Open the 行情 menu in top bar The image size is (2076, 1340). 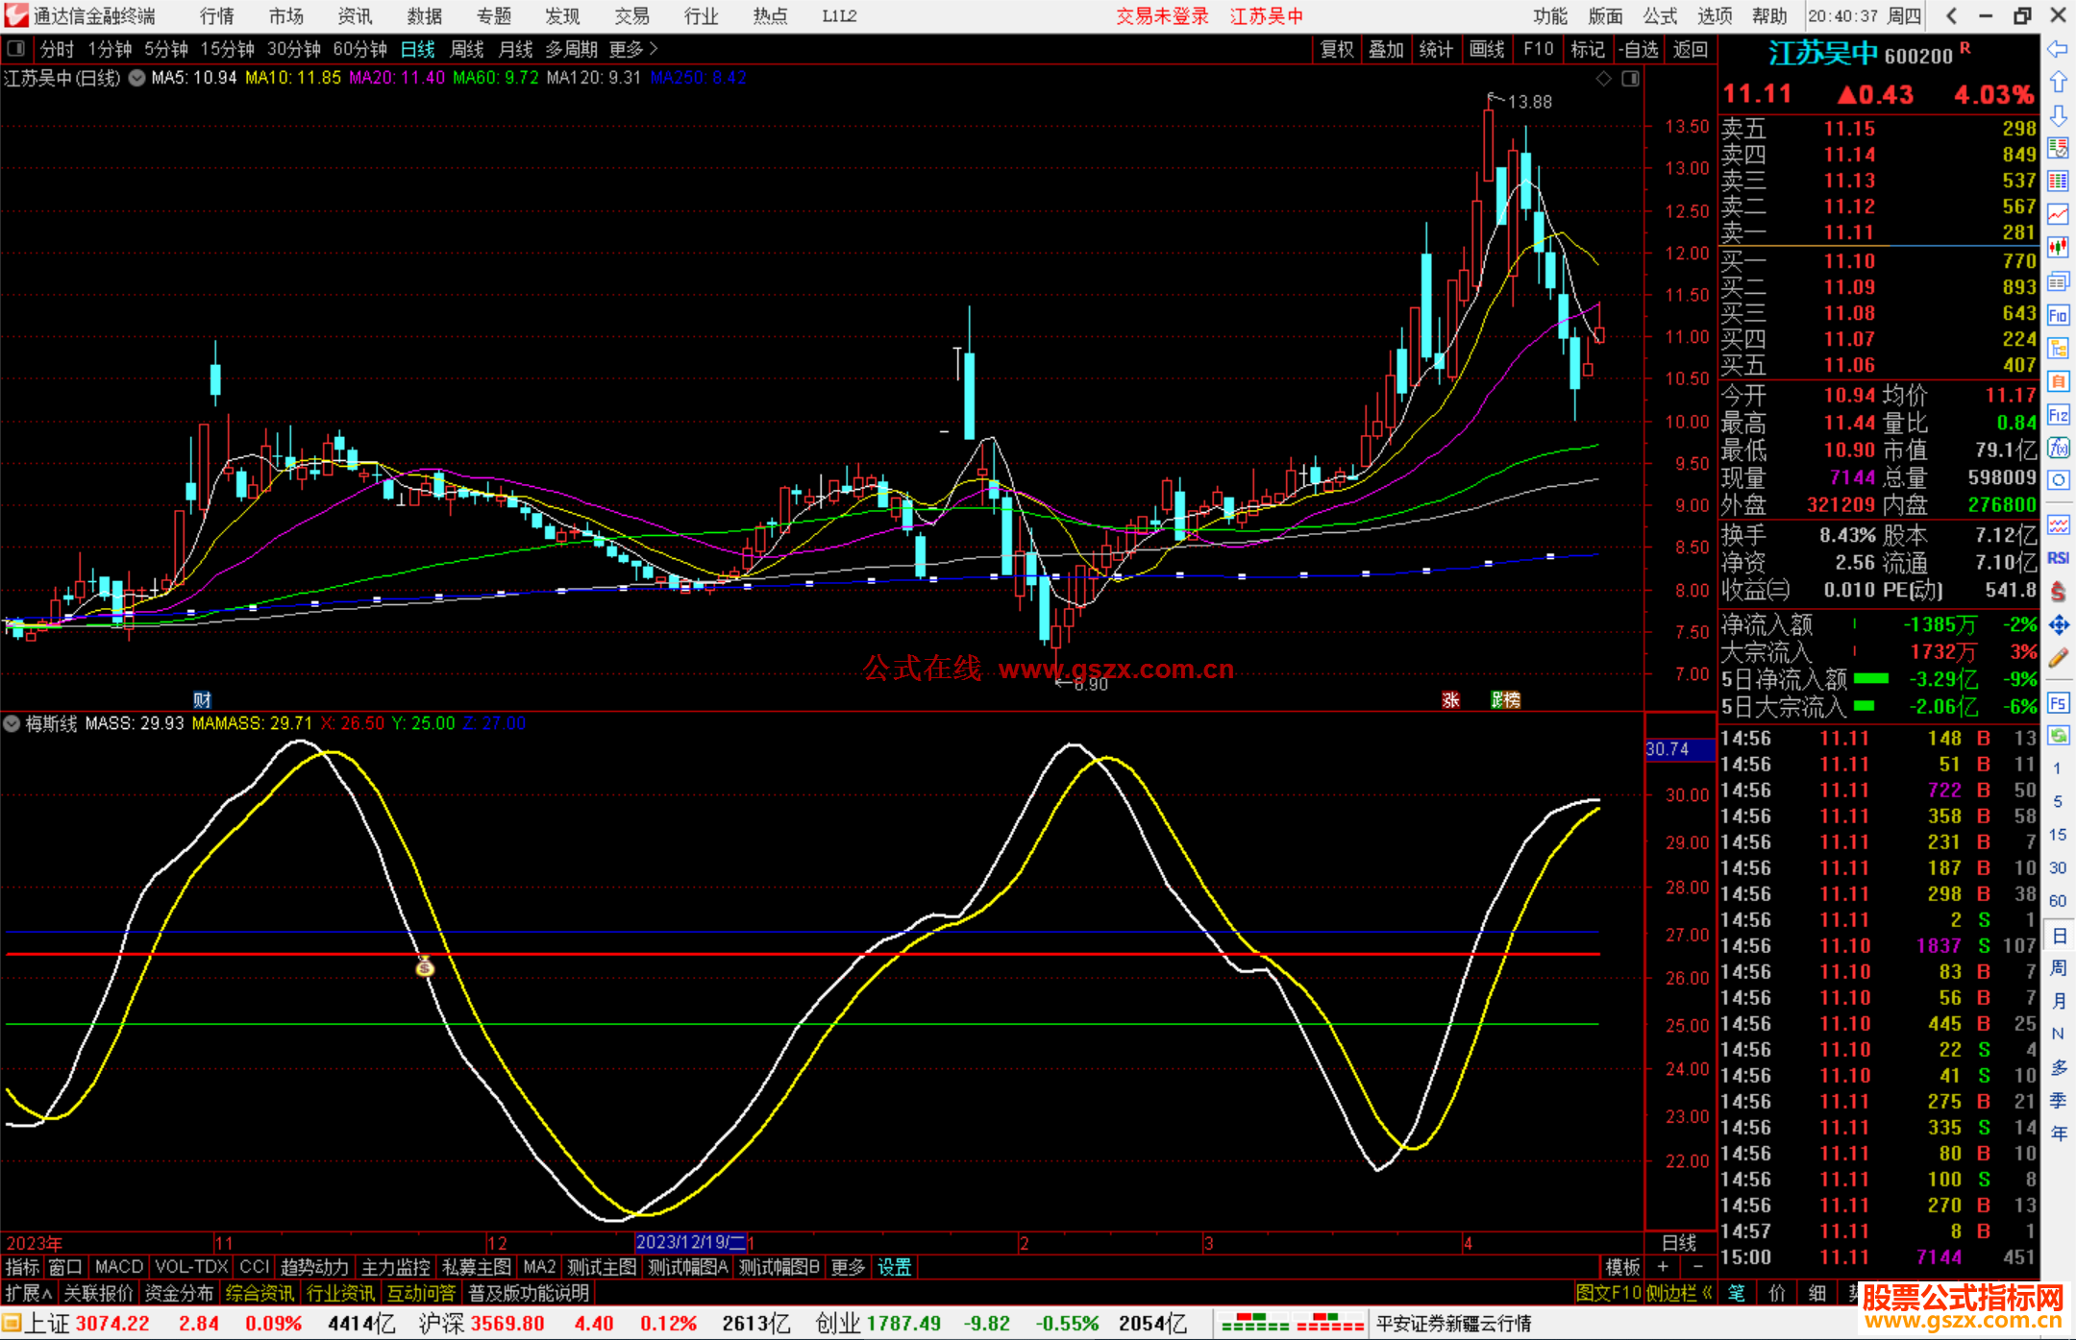217,16
